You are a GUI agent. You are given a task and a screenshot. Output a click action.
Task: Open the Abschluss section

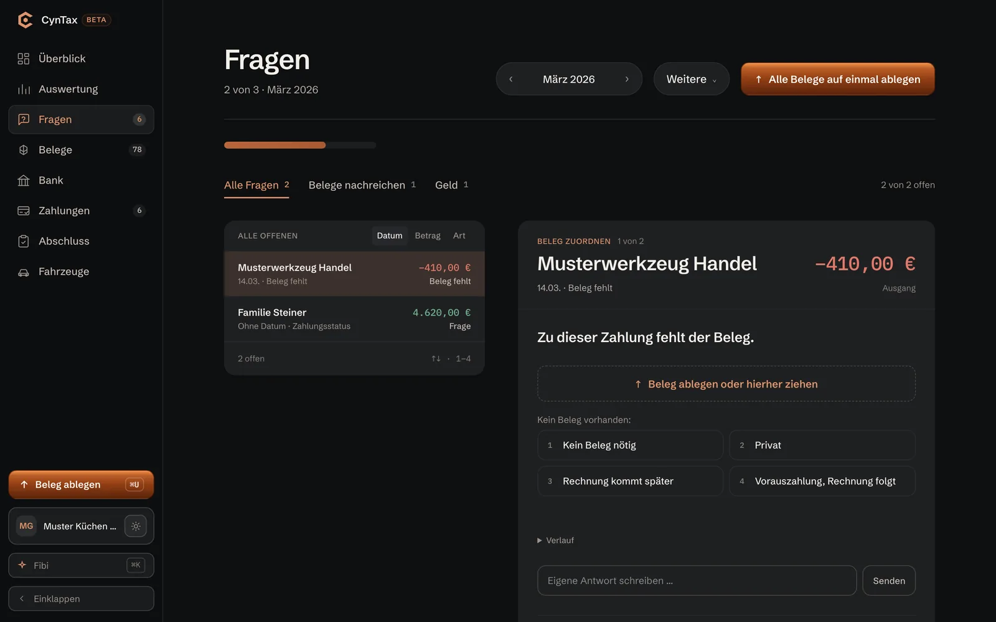pyautogui.click(x=81, y=241)
